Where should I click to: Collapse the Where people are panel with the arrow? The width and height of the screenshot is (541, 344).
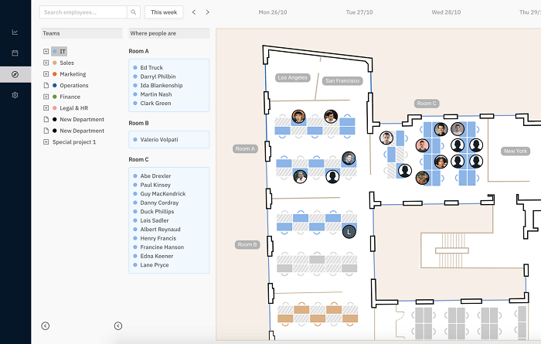118,326
